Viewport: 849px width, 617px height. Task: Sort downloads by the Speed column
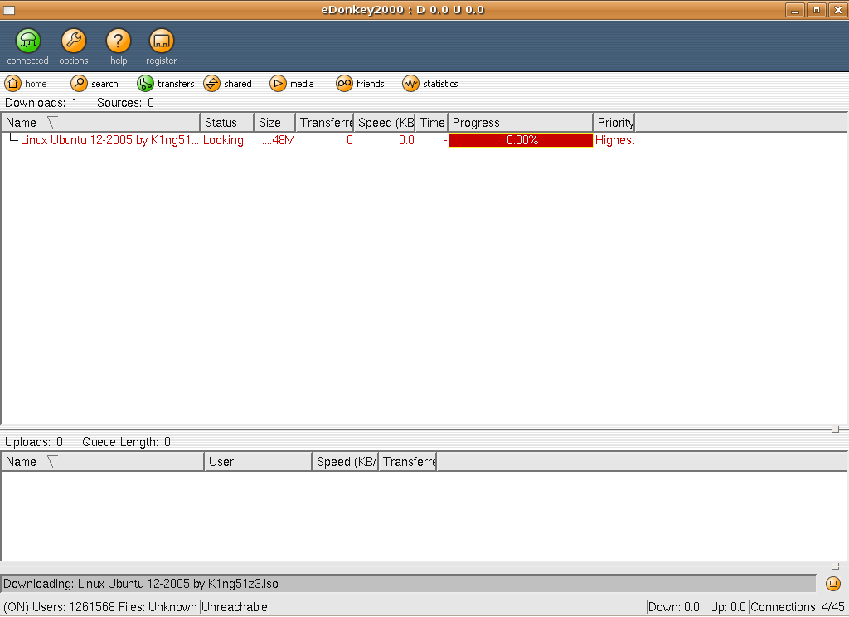(385, 123)
